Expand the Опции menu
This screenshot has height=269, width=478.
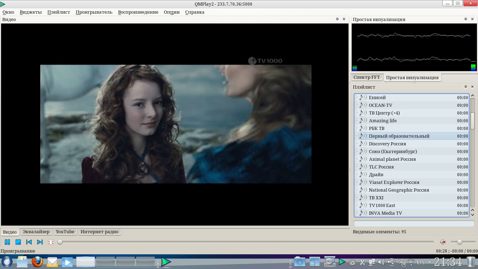pos(171,12)
